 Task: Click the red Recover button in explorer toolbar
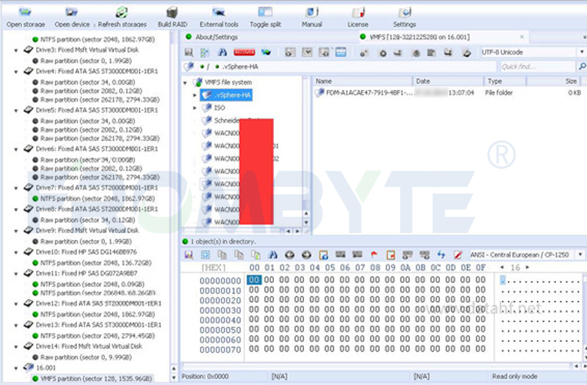click(244, 53)
